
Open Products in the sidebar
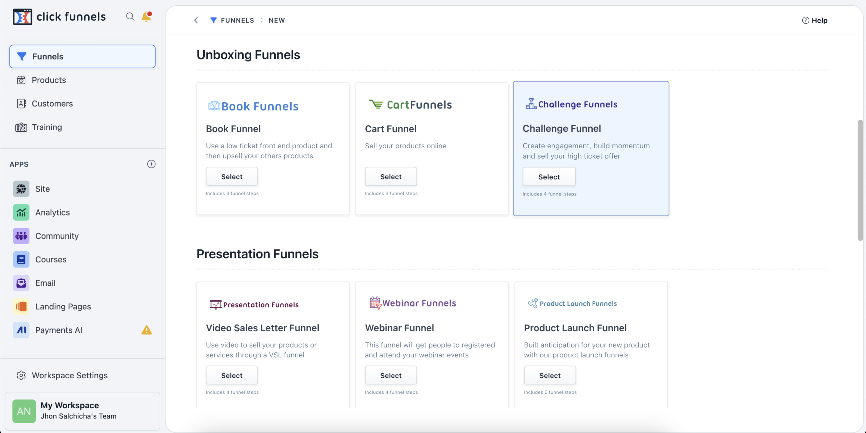[82, 80]
